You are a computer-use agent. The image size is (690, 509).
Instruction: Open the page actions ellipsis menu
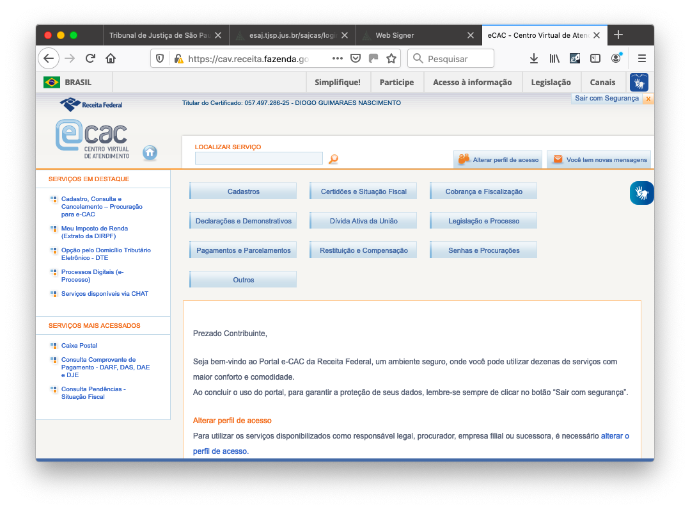click(338, 58)
